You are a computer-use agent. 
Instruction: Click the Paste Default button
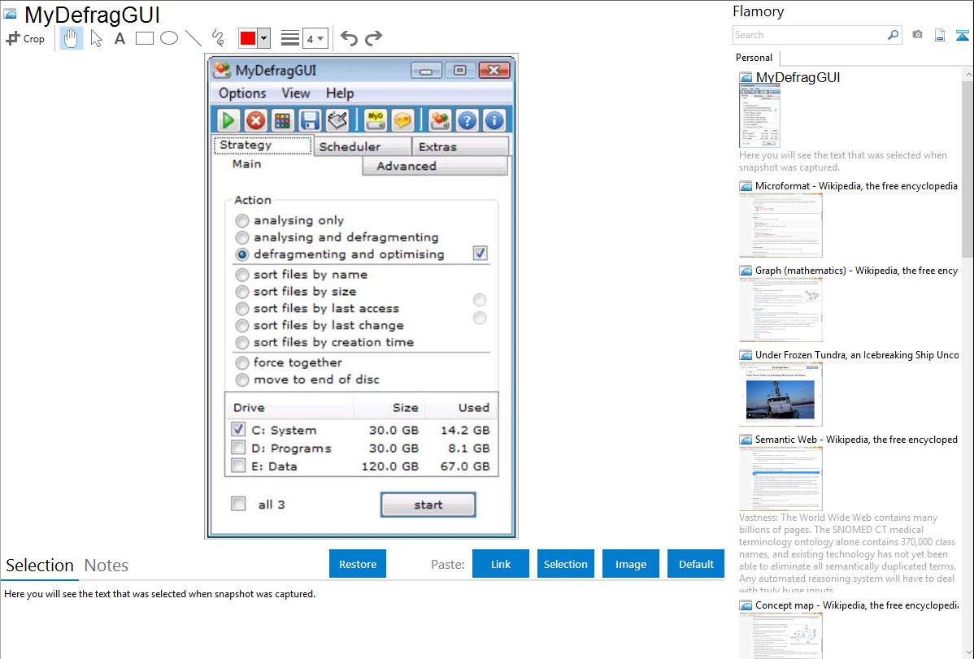(696, 564)
